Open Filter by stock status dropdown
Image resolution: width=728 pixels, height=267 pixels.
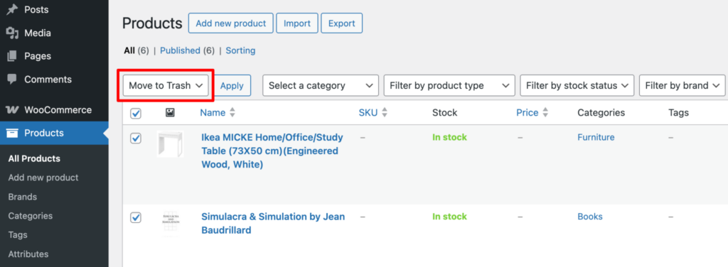pos(577,85)
